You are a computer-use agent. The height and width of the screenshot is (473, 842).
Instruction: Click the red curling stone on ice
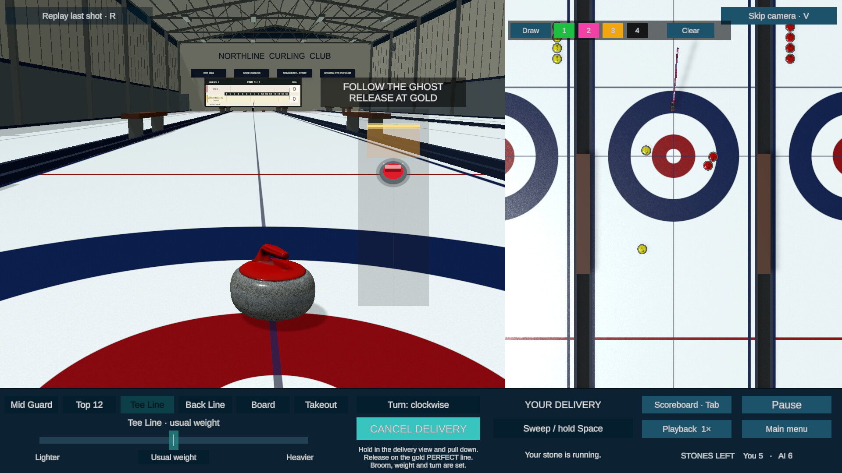coord(272,282)
